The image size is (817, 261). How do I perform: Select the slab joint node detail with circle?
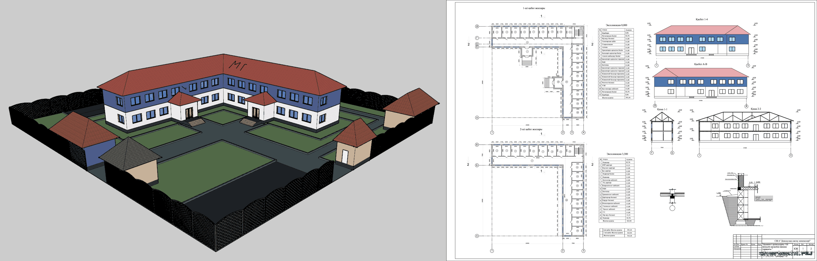point(672,201)
